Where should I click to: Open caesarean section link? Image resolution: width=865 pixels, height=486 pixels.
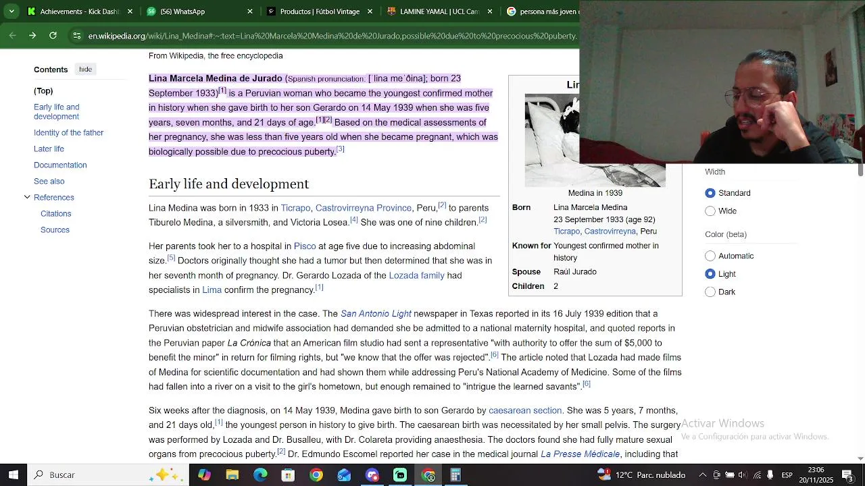tap(525, 410)
